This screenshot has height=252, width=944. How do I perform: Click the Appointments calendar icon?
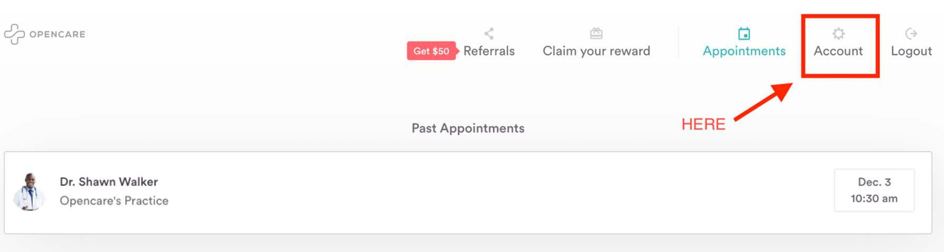(744, 34)
